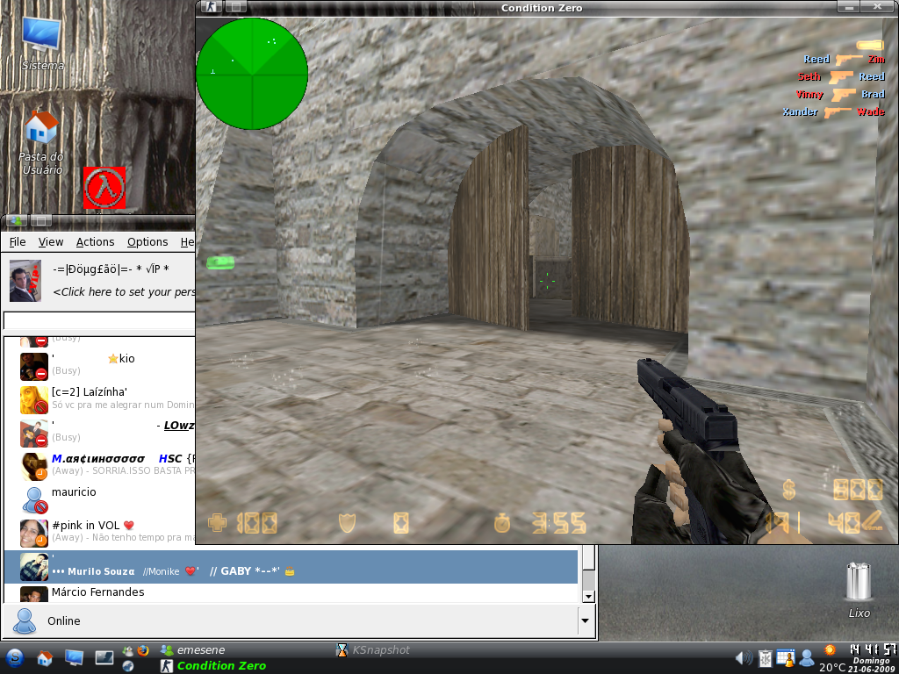Click the small penguin messenger icon in the taskbar
Viewport: 899px width, 674px height.
pyautogui.click(x=128, y=650)
